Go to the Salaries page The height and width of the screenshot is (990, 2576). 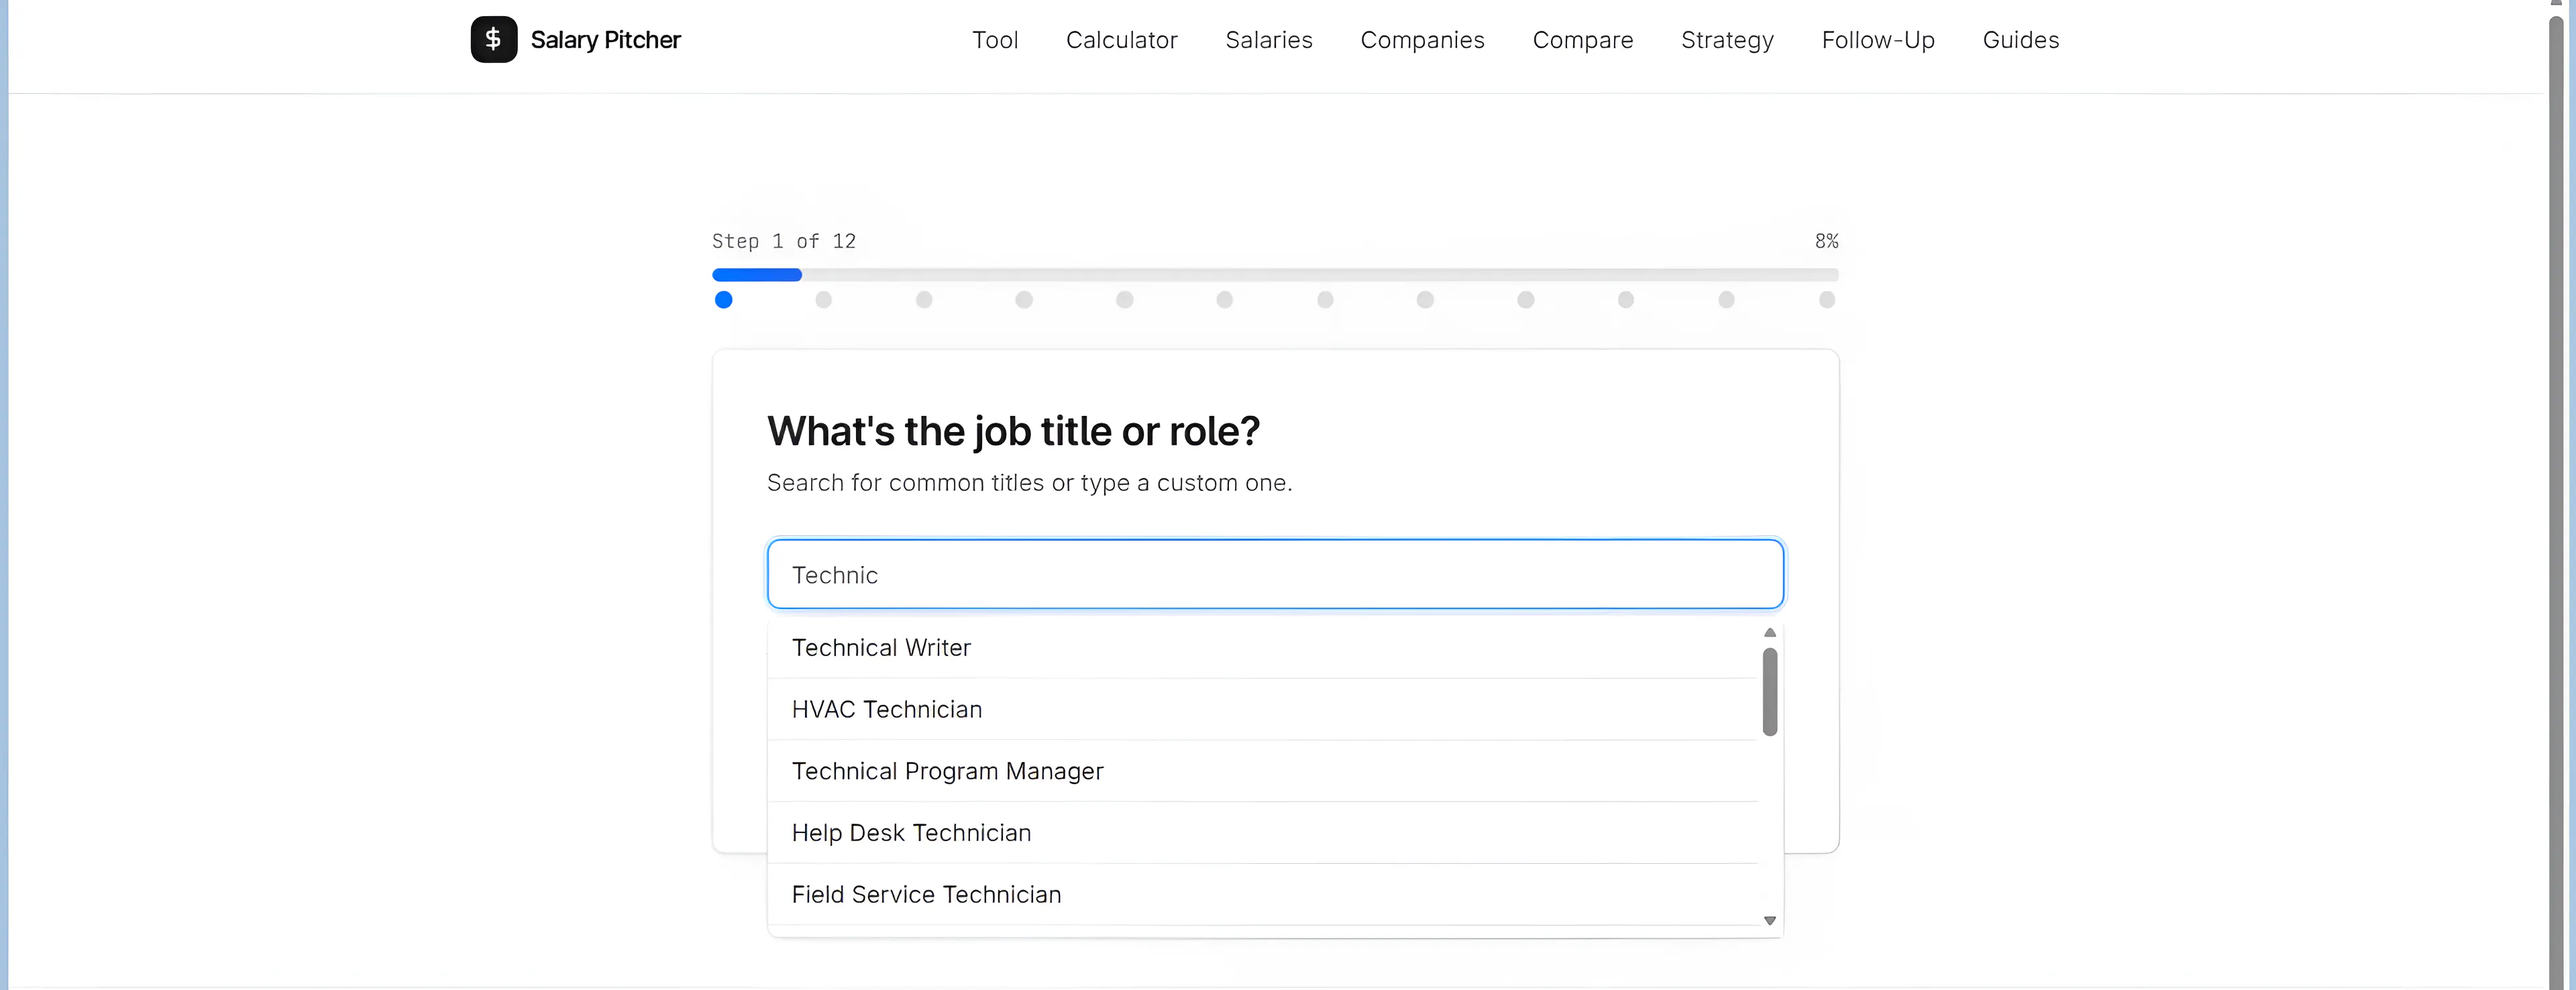(x=1268, y=40)
